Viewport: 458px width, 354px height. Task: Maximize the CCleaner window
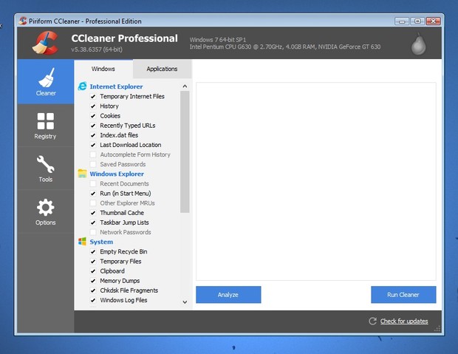coord(417,21)
